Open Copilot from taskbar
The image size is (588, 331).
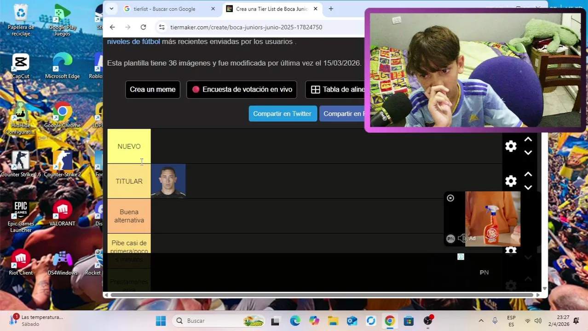(314, 321)
